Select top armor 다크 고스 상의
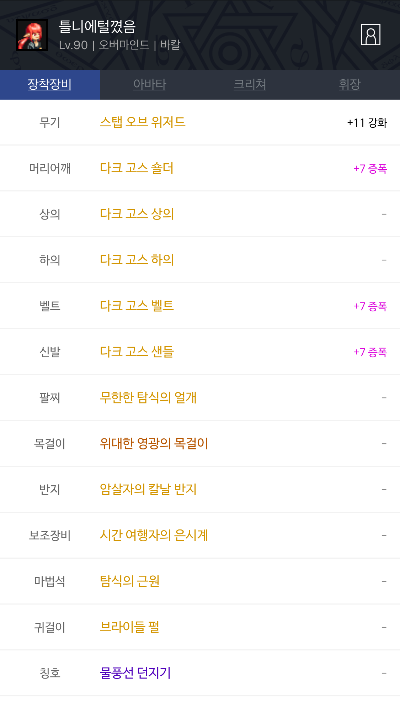This screenshot has height=712, width=400. click(137, 214)
